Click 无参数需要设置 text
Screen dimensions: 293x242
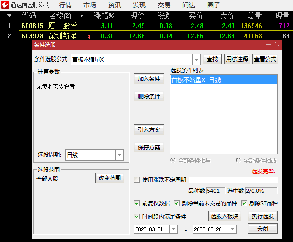pyautogui.click(x=55, y=86)
